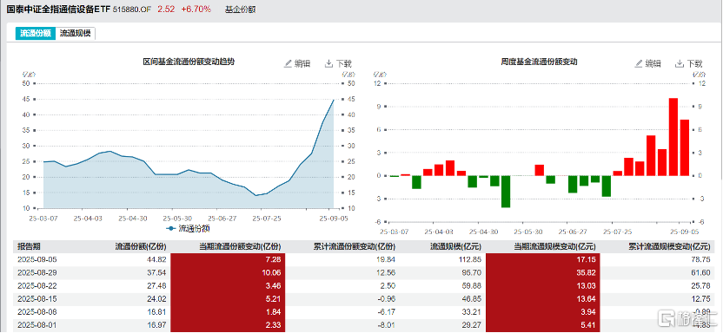Click the 78.75 cumulative scale change cell

coord(701,259)
